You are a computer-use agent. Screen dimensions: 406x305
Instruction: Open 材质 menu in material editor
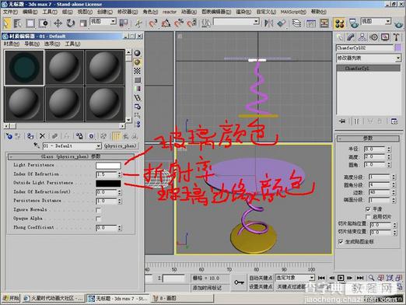(x=12, y=44)
